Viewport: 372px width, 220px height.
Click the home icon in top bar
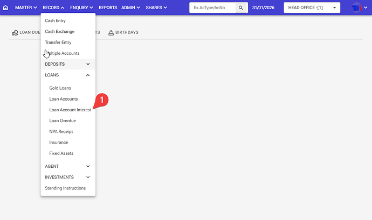click(x=6, y=8)
